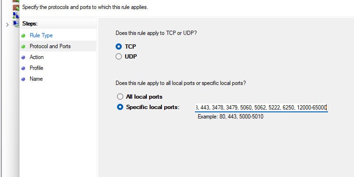
Task: Go to the Name step
Action: (x=36, y=79)
